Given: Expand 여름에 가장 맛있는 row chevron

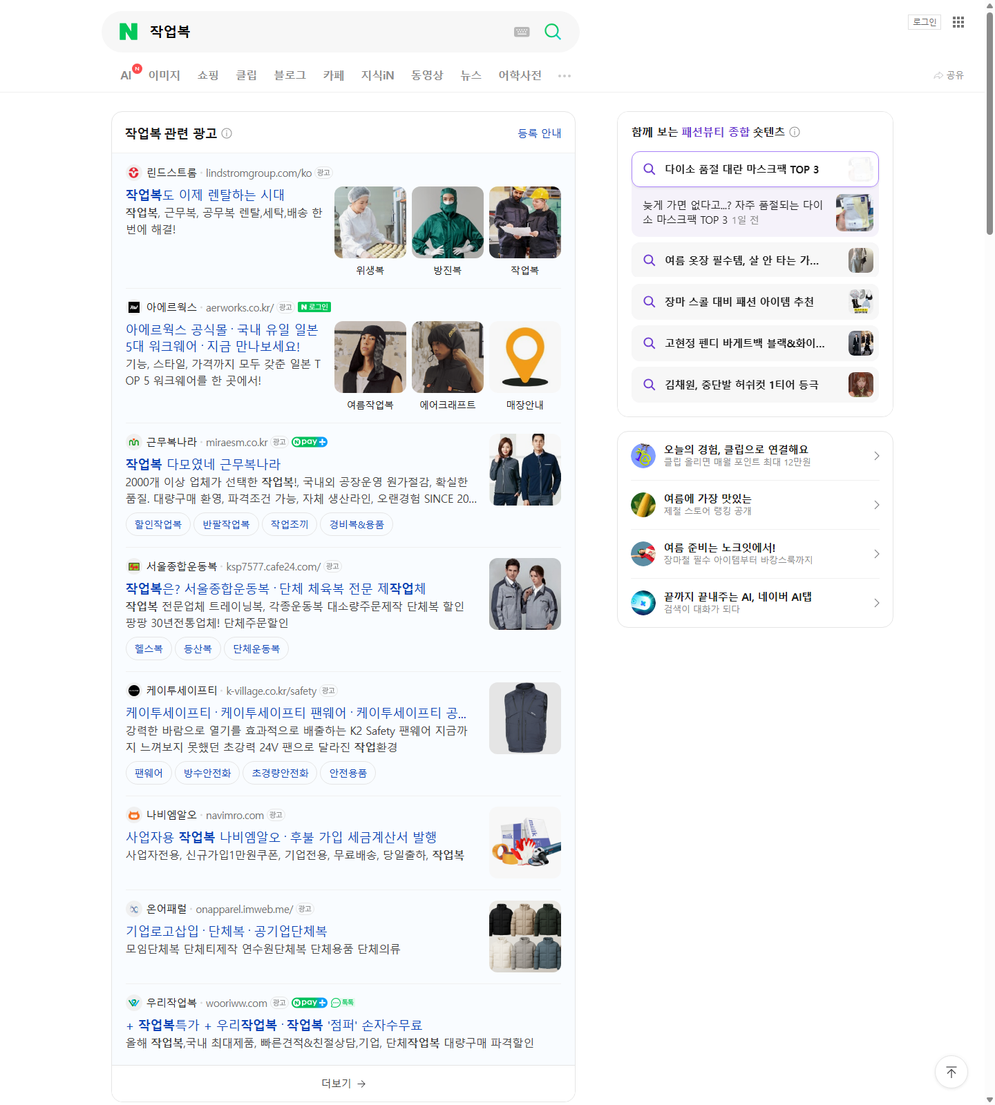Looking at the screenshot, I should tap(876, 505).
